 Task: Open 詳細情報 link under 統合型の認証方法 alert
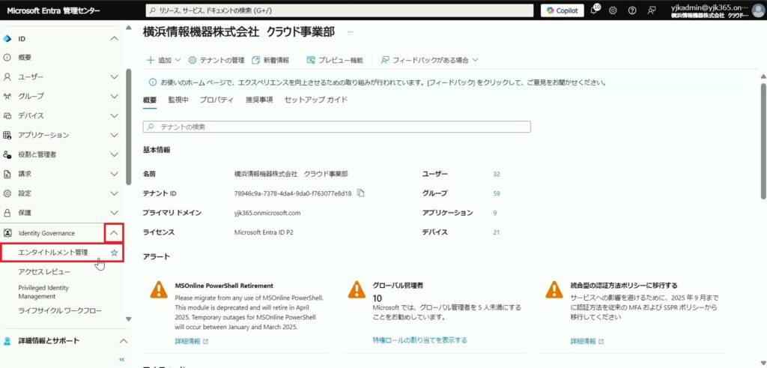(587, 341)
